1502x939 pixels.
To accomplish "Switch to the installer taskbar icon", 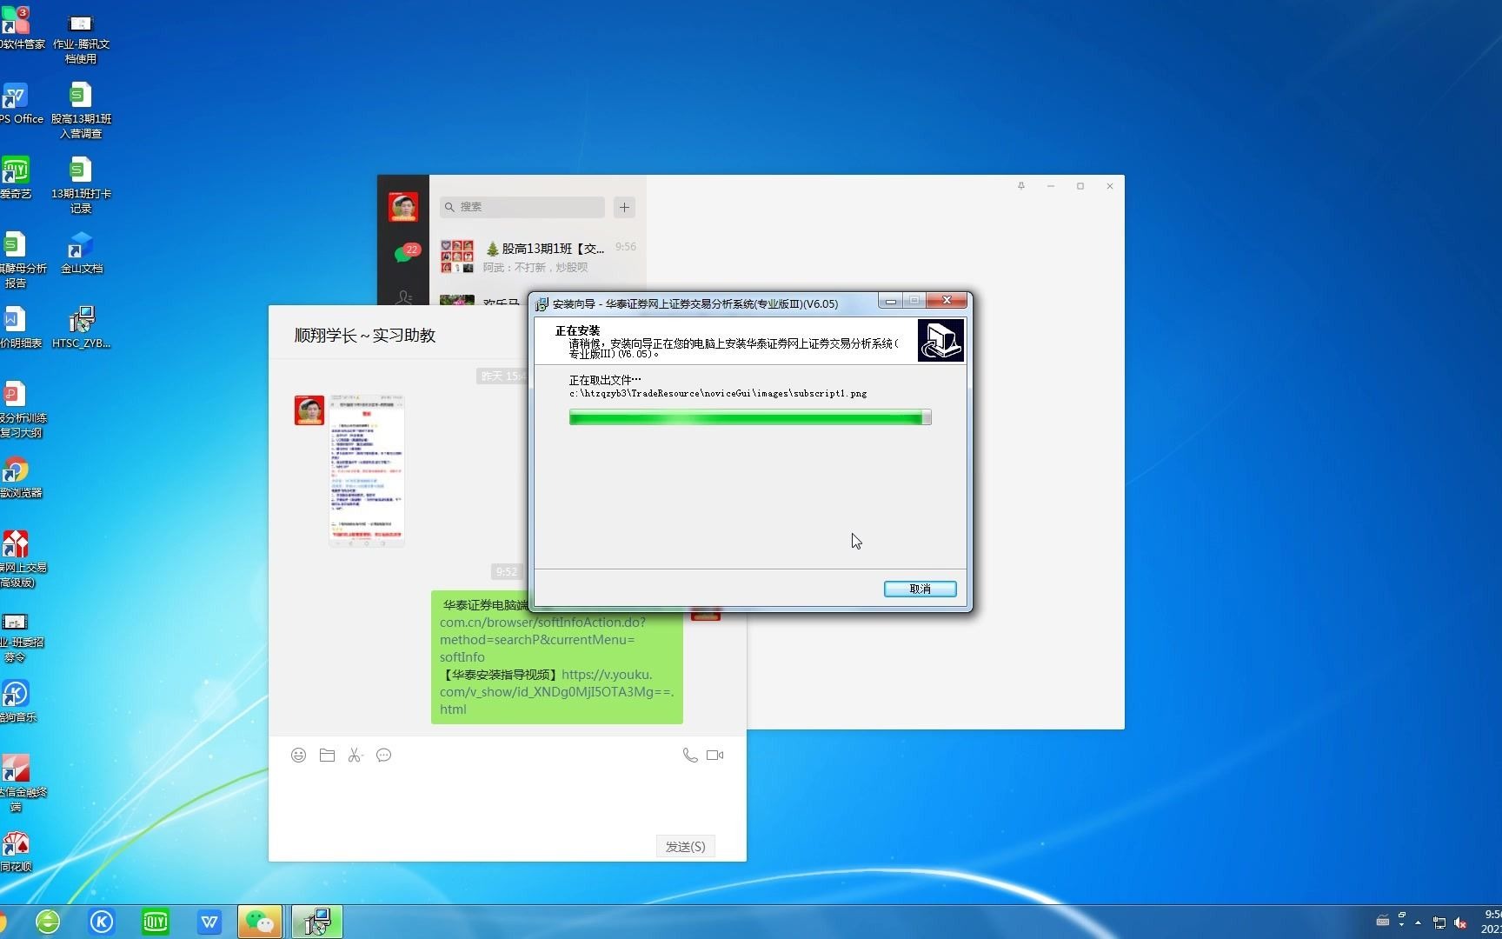I will (x=316, y=922).
